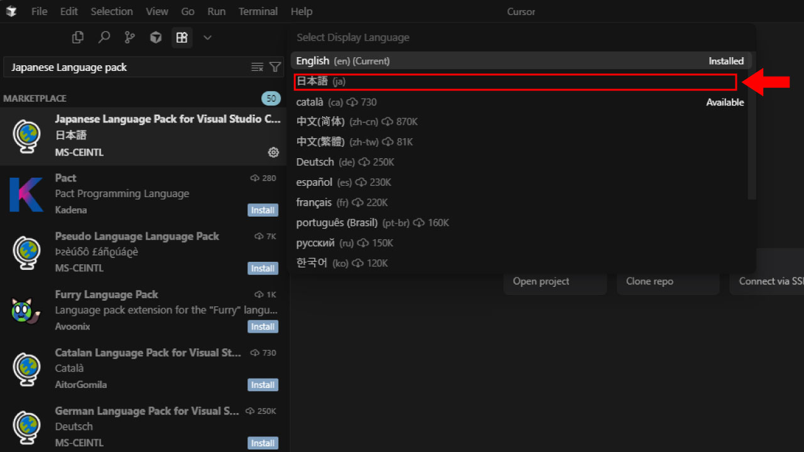804x452 pixels.
Task: Open the Search magnifier icon
Action: coord(104,38)
